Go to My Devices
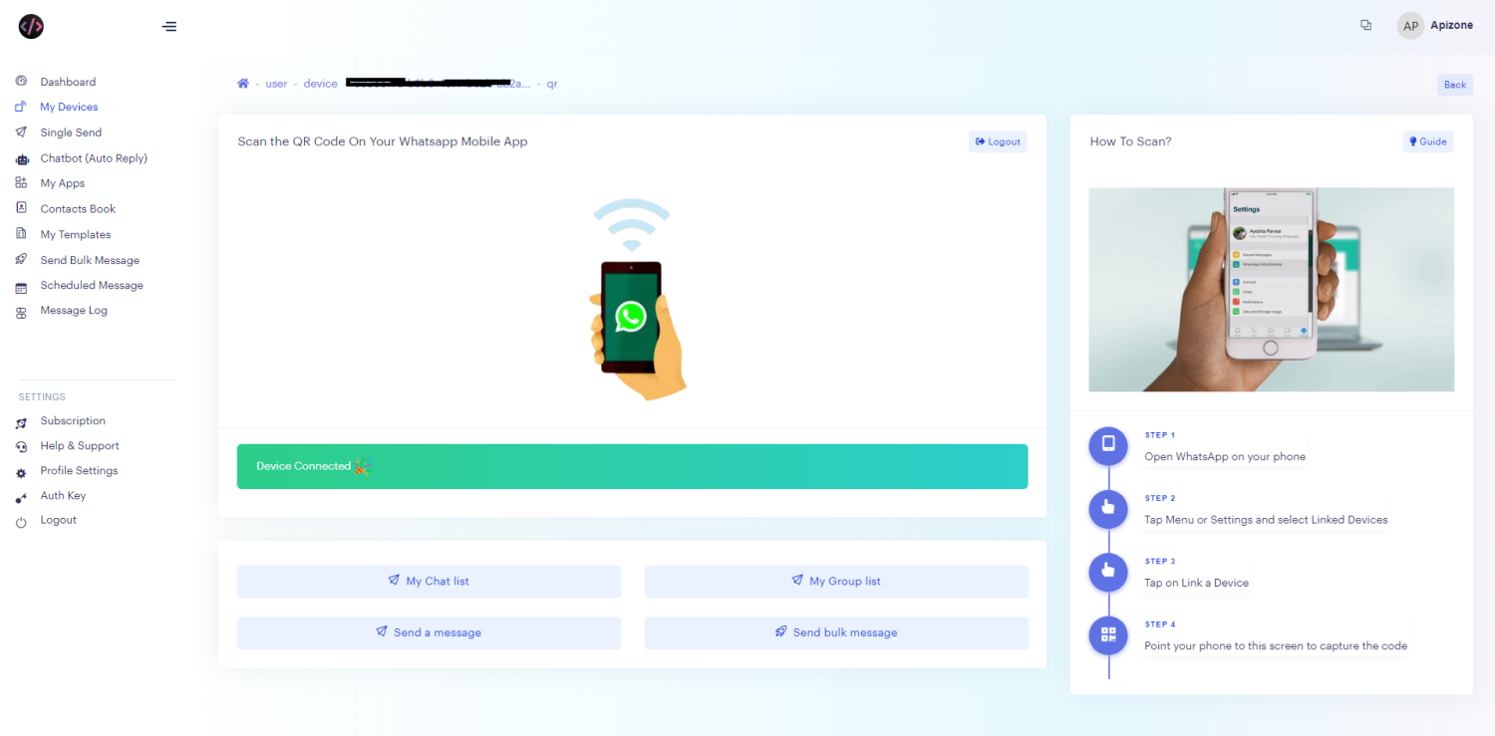This screenshot has width=1495, height=736. 68,107
